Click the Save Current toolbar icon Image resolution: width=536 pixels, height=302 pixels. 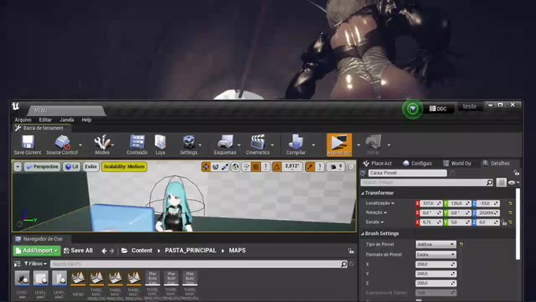coord(28,145)
